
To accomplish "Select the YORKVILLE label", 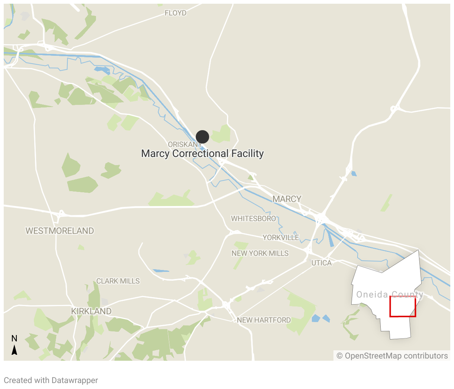I will [281, 237].
